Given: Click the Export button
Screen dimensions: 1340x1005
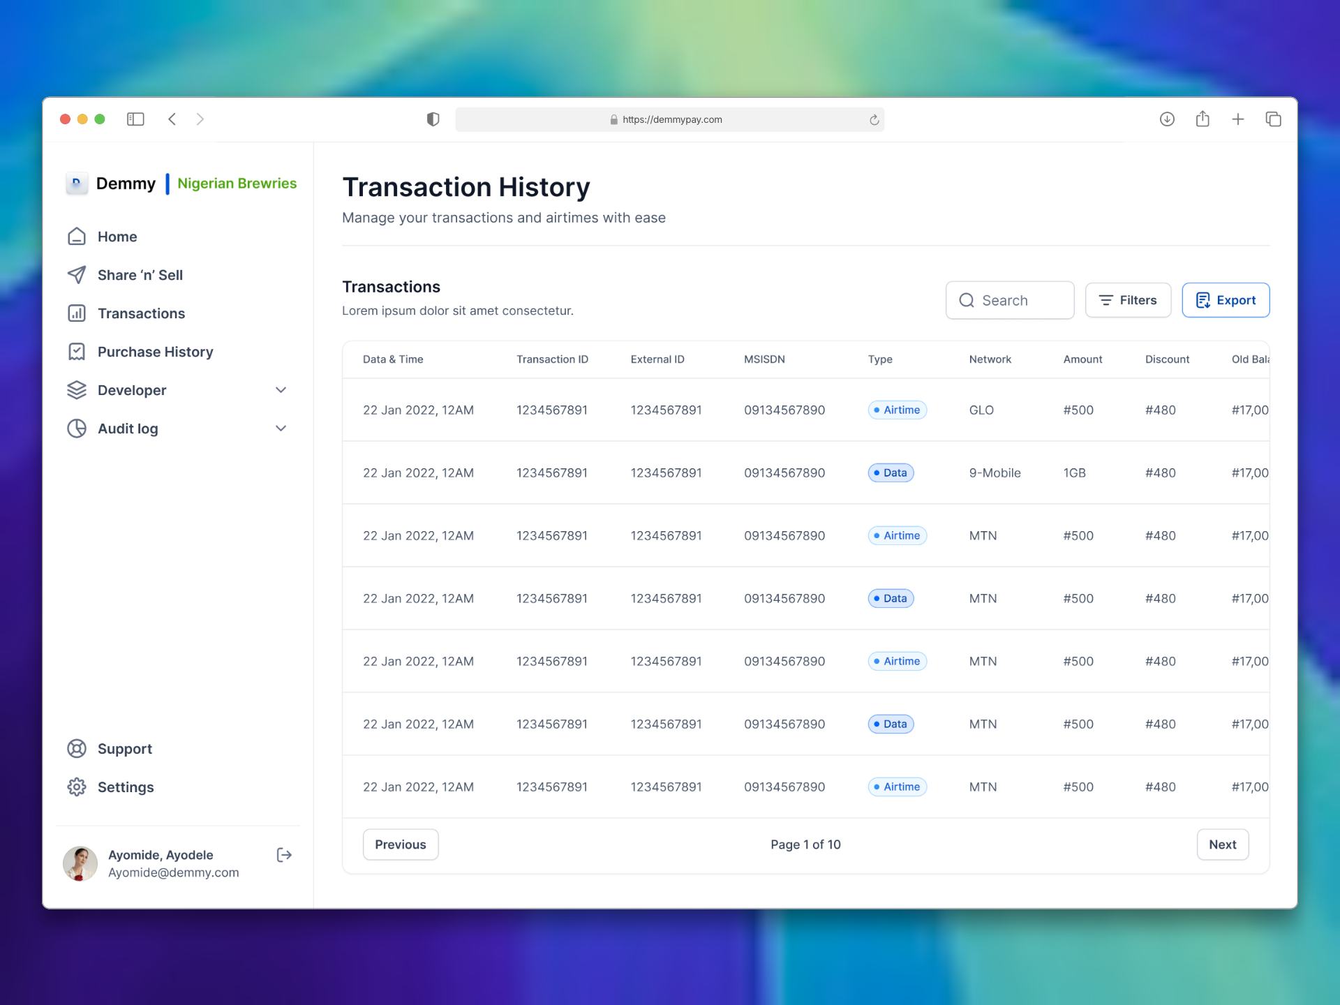Looking at the screenshot, I should point(1226,299).
